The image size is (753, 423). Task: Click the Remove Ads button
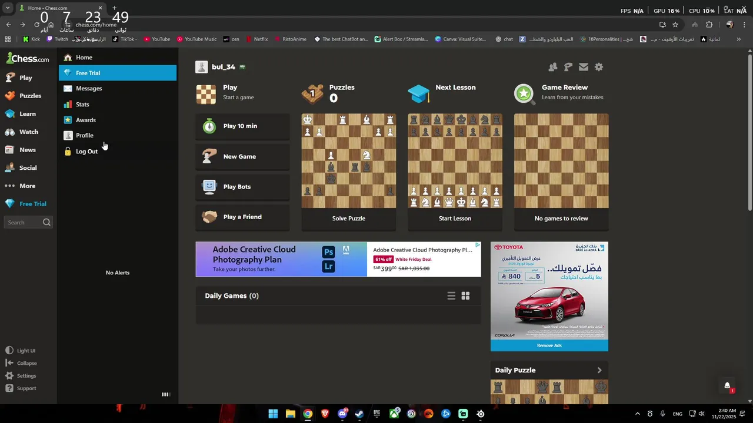click(549, 345)
